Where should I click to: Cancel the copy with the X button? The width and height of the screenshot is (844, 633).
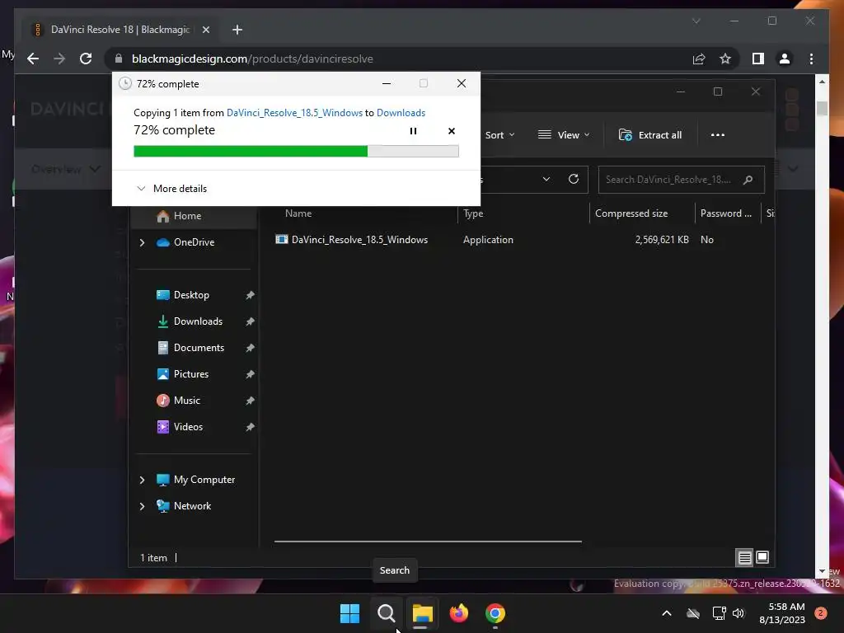click(x=452, y=131)
